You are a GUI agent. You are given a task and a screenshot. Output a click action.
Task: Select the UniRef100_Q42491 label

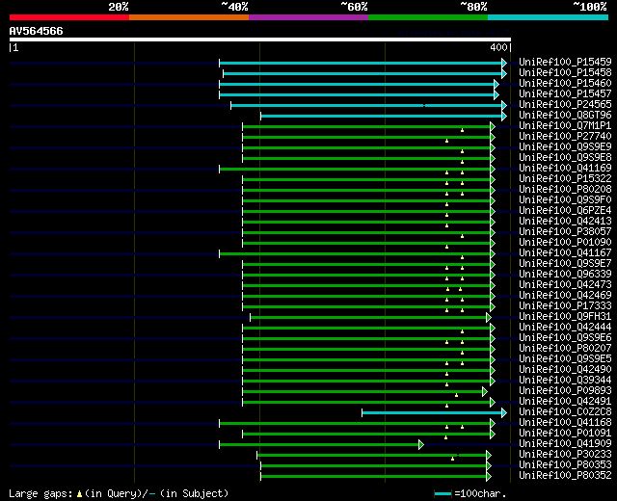(x=565, y=402)
